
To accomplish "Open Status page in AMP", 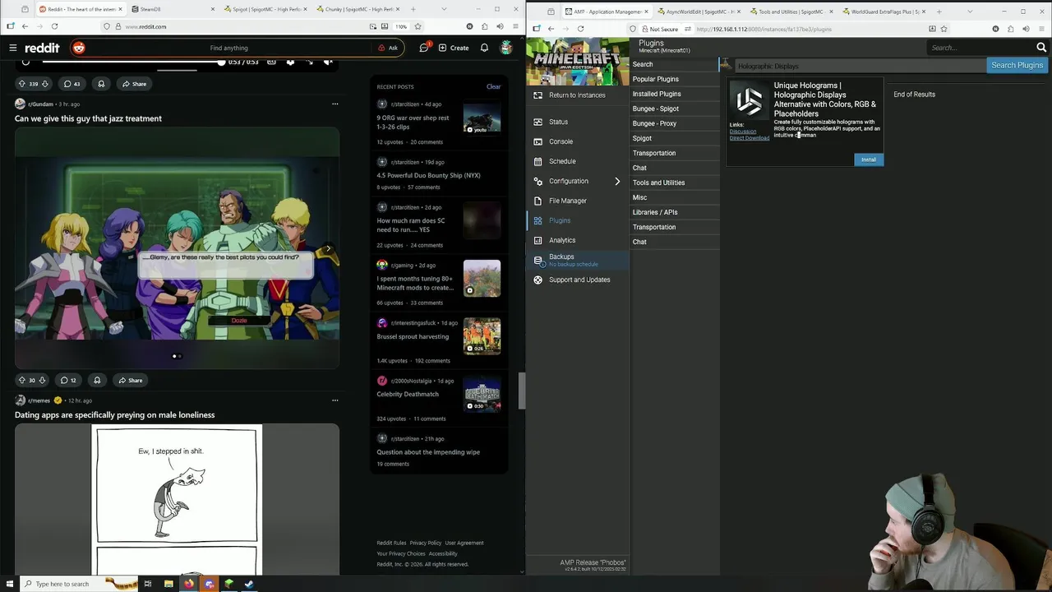I will coord(577,122).
